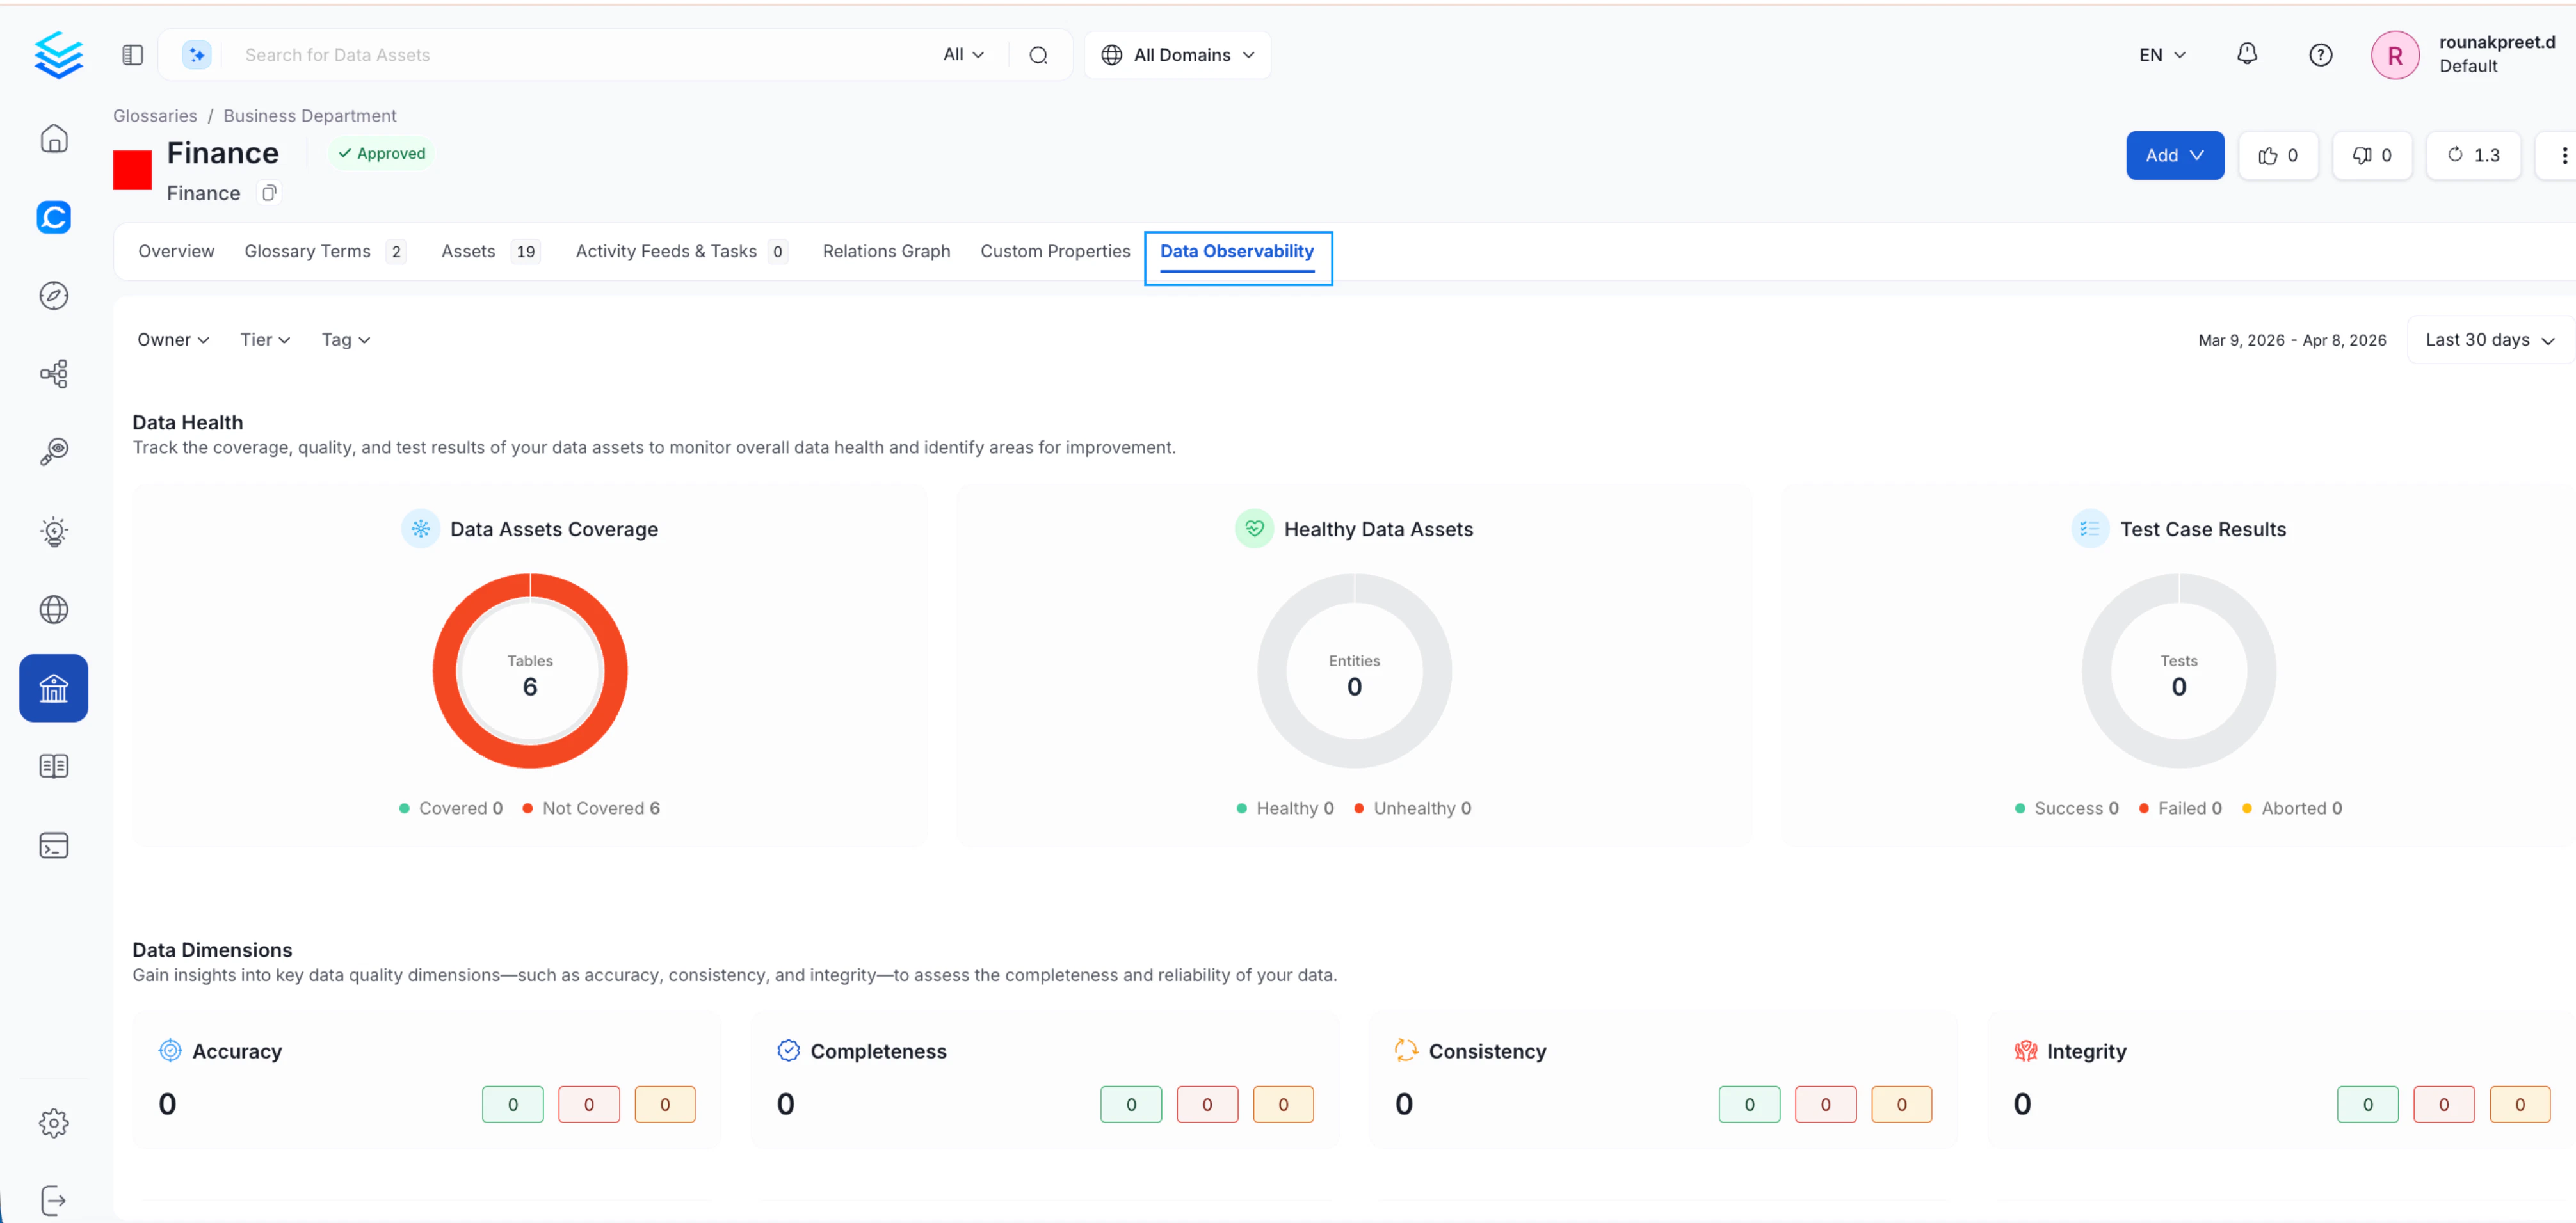Open the Glossary book icon in sidebar

(53, 766)
